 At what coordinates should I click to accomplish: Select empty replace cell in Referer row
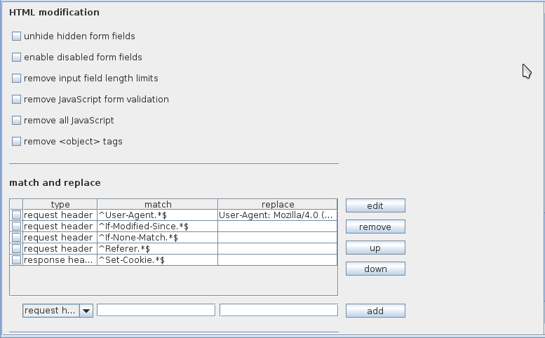[277, 249]
